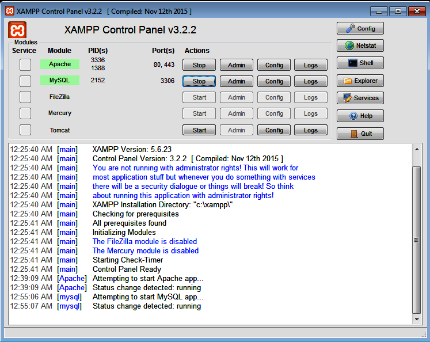Open Explorer with the folder icon
The image size is (430, 342).
coord(360,81)
